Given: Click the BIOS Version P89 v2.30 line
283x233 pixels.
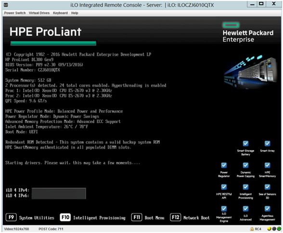Looking at the screenshot, I should tap(44, 65).
